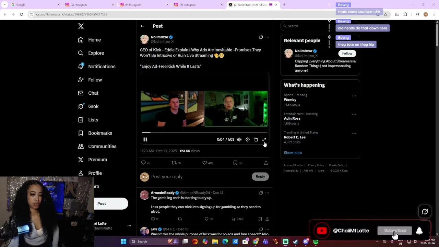Image resolution: width=439 pixels, height=247 pixels.
Task: Open Chat in the sidebar
Action: (88, 93)
